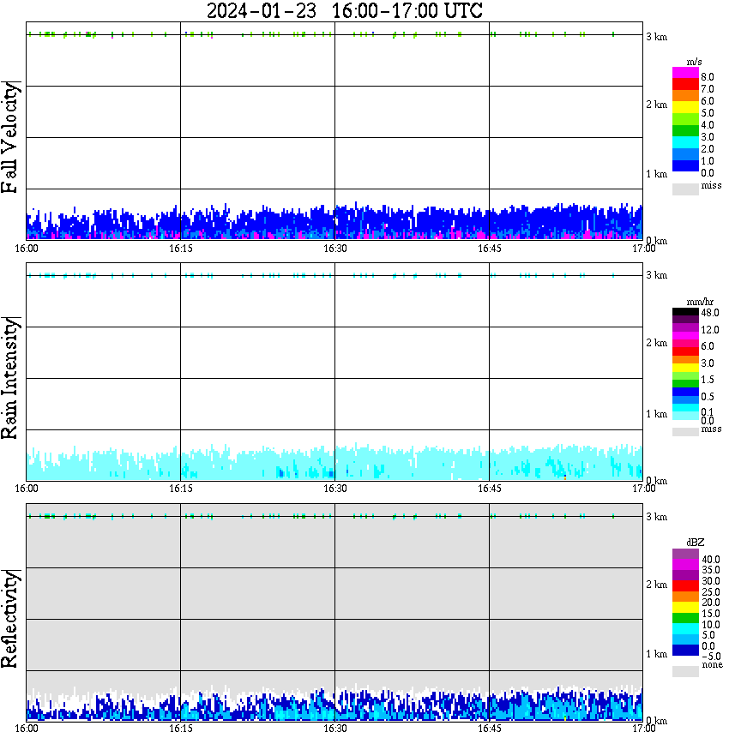Viewport: 729px width, 744px height.
Task: Click the red swatch in the m/s fall velocity legend
Action: click(685, 85)
